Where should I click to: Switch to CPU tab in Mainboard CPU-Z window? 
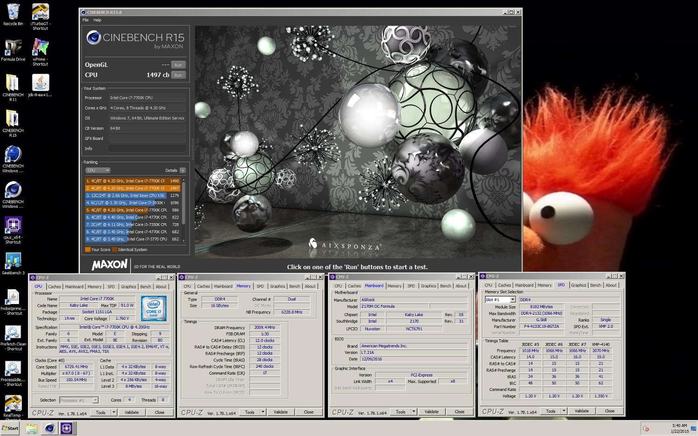coord(338,286)
